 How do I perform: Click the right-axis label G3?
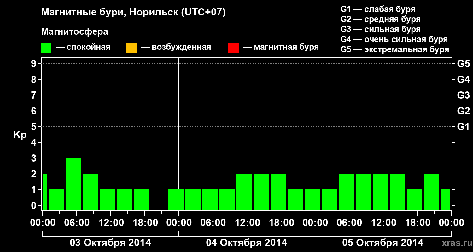[463, 95]
